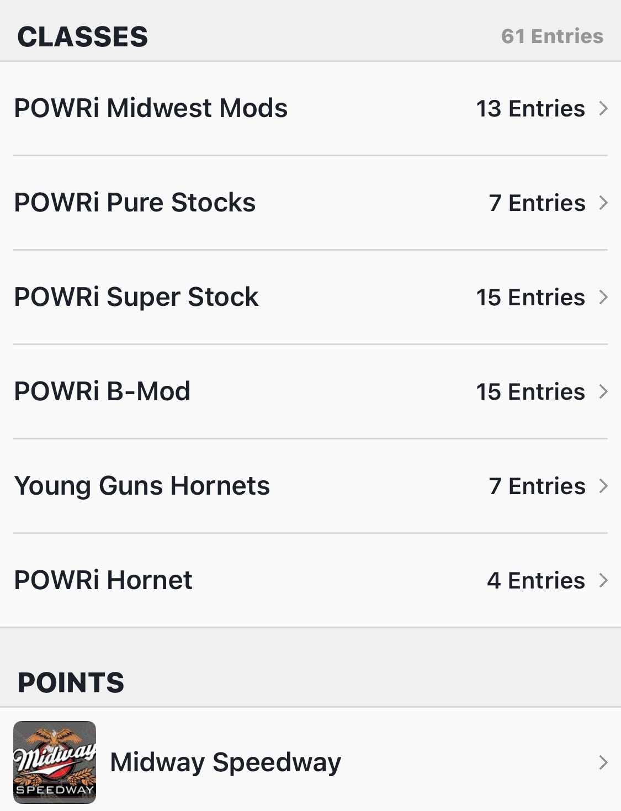Expand the POWRi Super Stock chevron
The width and height of the screenshot is (621, 811).
coord(603,297)
